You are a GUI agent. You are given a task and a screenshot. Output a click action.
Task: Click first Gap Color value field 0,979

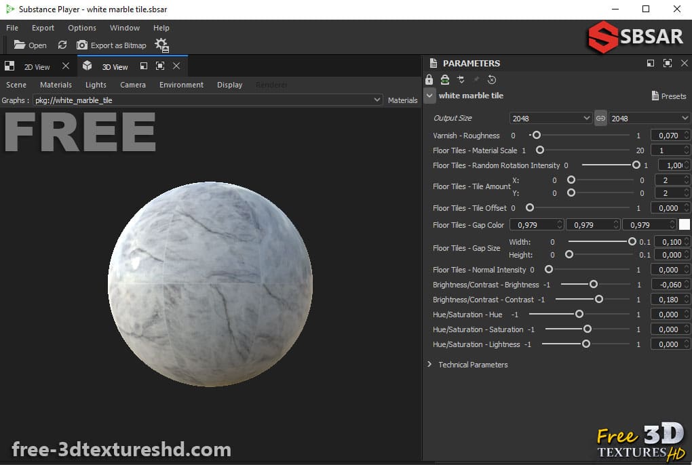coord(537,225)
